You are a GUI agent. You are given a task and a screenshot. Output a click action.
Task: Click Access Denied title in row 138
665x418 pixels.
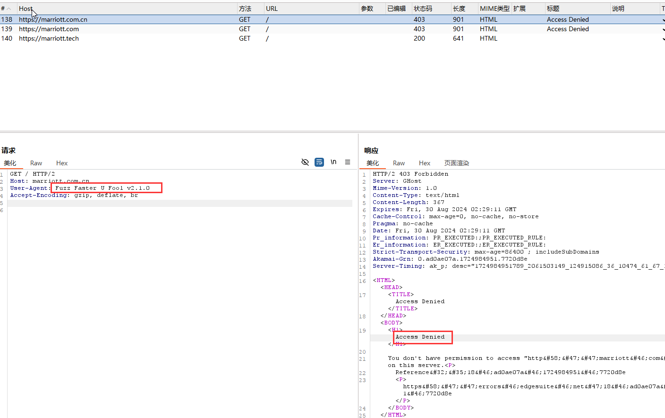pos(568,19)
